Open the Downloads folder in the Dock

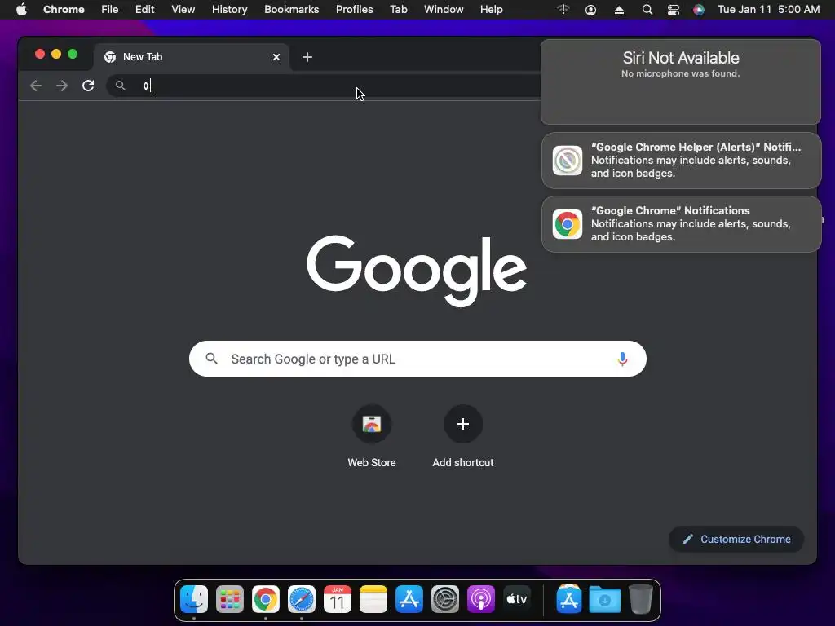click(605, 599)
